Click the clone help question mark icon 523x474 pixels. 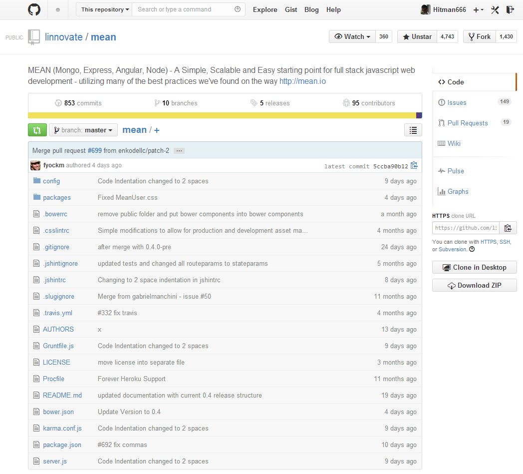pyautogui.click(x=472, y=249)
